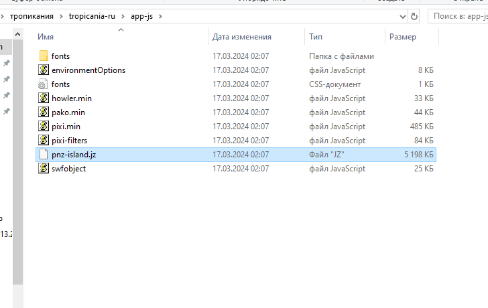This screenshot has height=308, width=488.
Task: Expand the chevron after tropicania-ru breadcrumb
Action: click(x=123, y=16)
